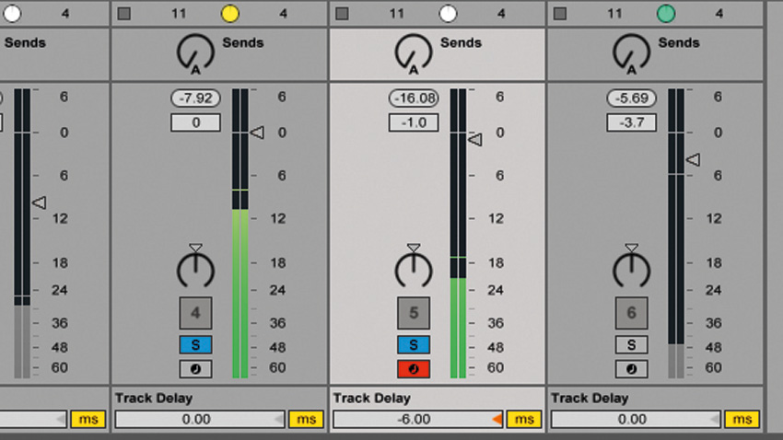Viewport: 783px width, 440px height.
Task: Click the number 11 on track 6's header
Action: (x=614, y=14)
